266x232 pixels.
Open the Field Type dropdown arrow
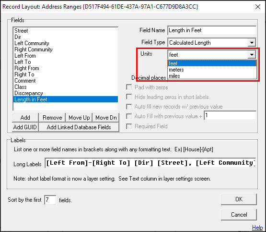coord(252,42)
